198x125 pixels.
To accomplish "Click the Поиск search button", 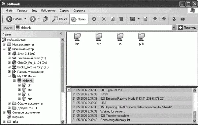I will (59, 19).
